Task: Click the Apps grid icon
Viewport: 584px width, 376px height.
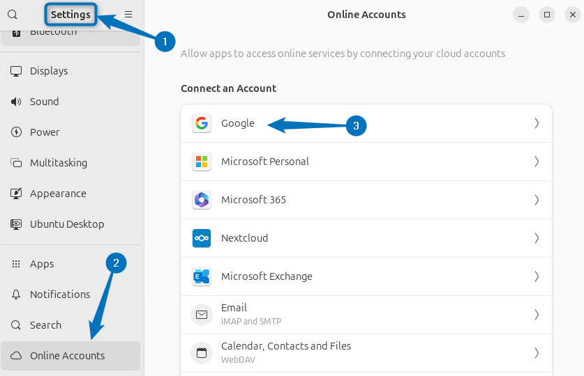Action: click(x=16, y=264)
